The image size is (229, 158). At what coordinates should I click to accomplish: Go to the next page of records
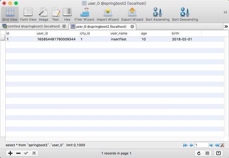point(211,145)
